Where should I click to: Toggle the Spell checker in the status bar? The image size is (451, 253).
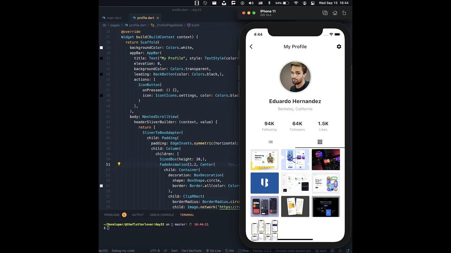[321, 251]
